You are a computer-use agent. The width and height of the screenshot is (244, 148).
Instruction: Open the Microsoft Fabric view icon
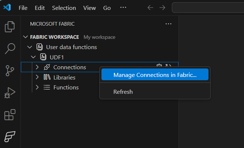click(10, 136)
